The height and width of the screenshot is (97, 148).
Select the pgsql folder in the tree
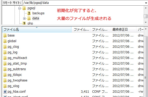31,8
